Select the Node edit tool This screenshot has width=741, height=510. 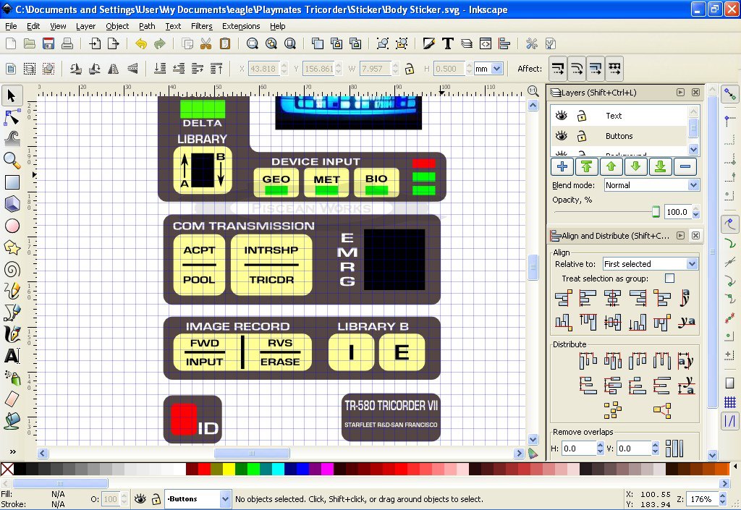point(12,116)
